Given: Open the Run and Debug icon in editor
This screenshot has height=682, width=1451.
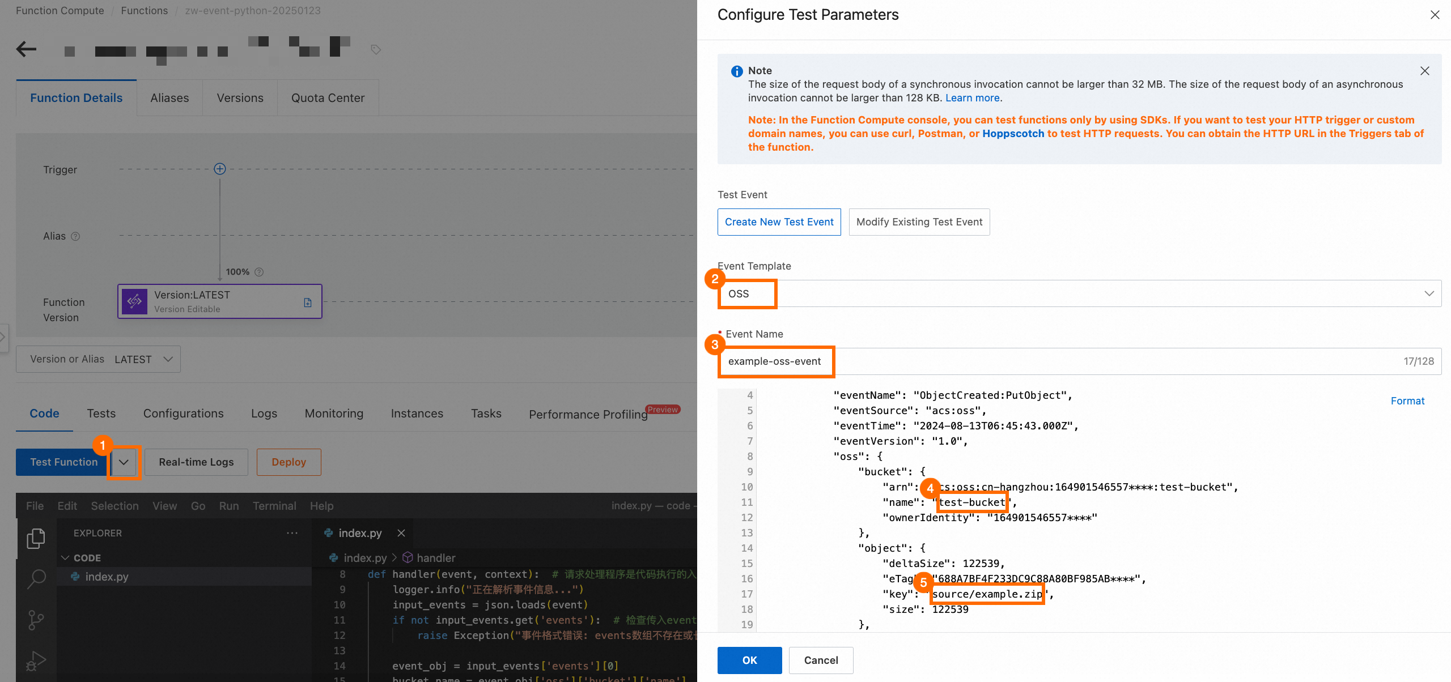Looking at the screenshot, I should pos(36,660).
